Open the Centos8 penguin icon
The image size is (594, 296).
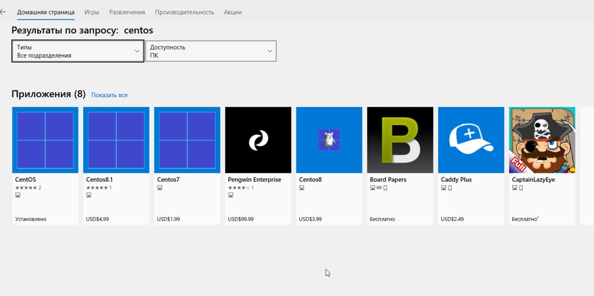tap(329, 140)
